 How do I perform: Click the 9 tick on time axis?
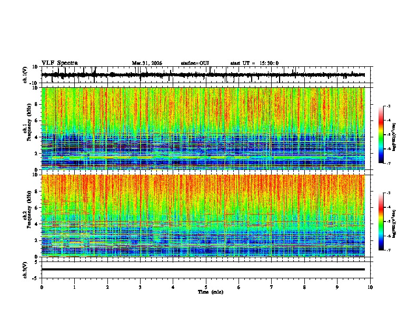pyautogui.click(x=337, y=287)
